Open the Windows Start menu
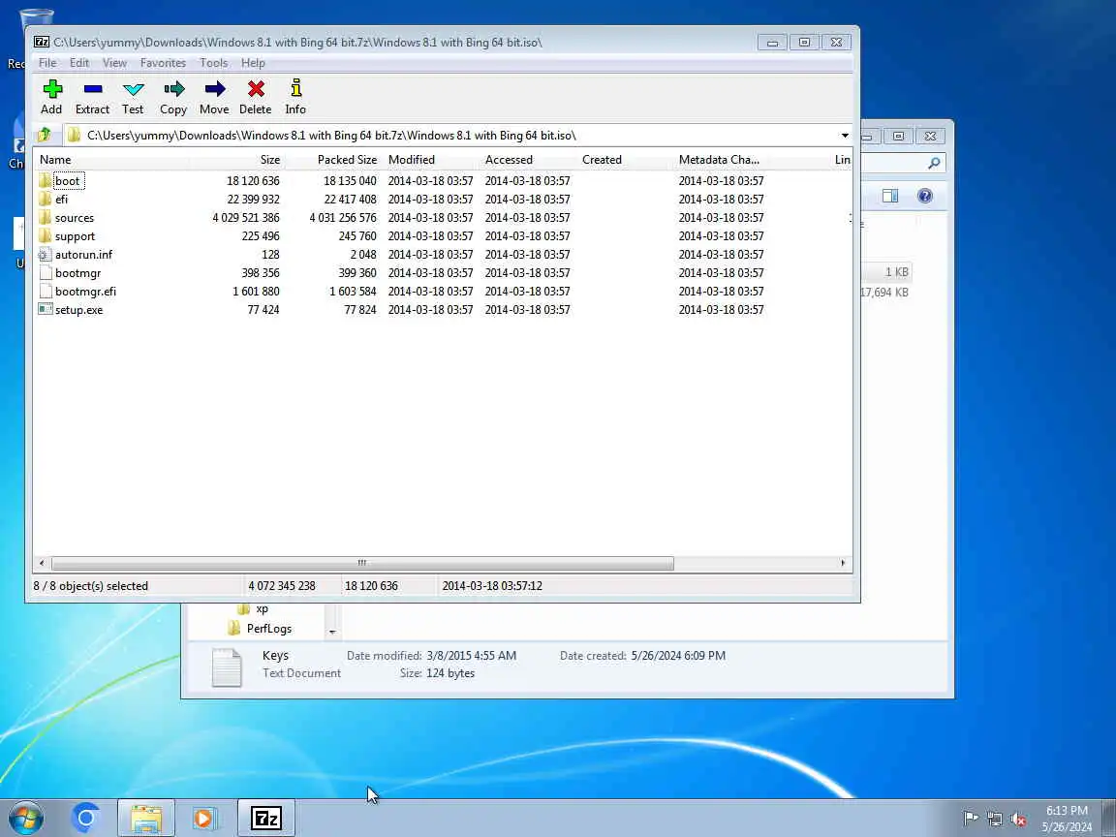The image size is (1116, 837). (25, 818)
